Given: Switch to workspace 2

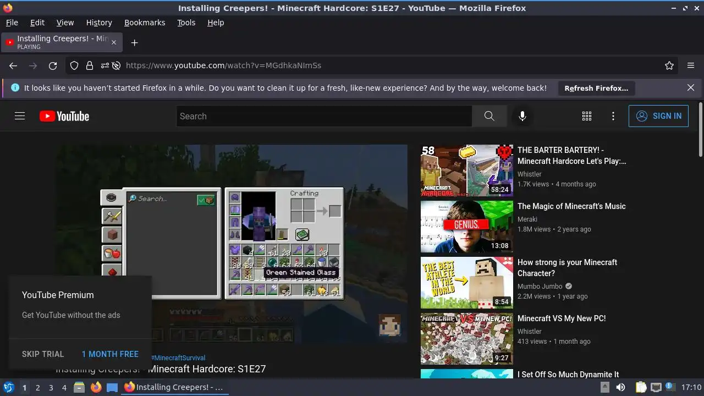Looking at the screenshot, I should tap(38, 387).
